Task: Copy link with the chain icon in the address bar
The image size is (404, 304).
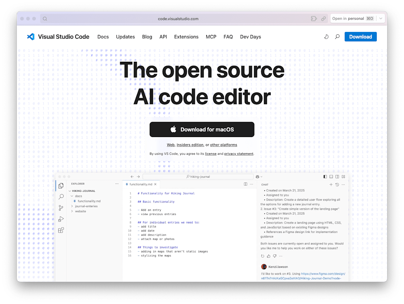Action: point(324,19)
